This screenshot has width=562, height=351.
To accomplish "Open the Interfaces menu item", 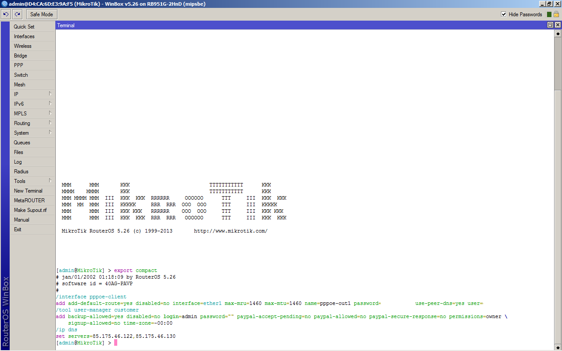I will click(32, 36).
